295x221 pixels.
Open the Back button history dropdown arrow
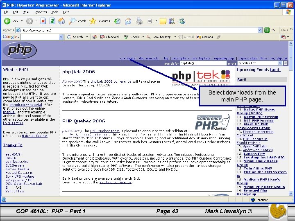point(22,21)
